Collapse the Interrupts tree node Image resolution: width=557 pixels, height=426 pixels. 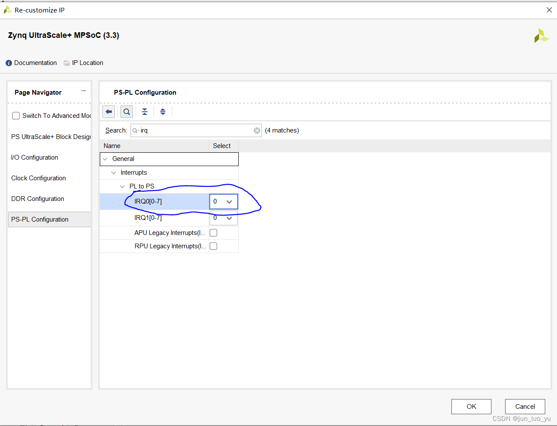click(x=114, y=173)
